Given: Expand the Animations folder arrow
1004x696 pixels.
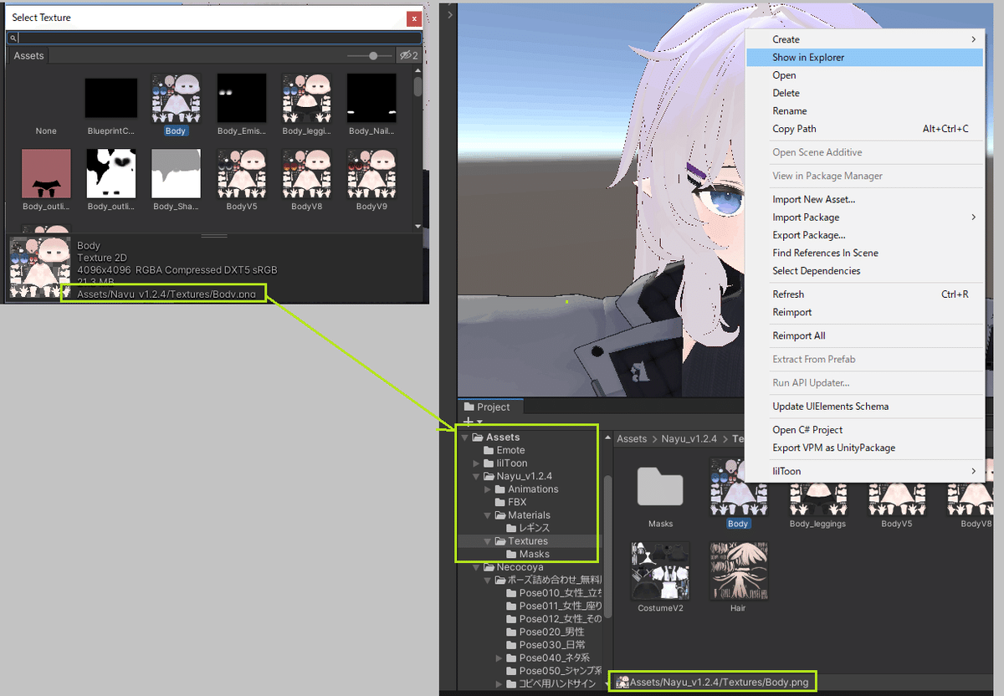Looking at the screenshot, I should click(489, 489).
